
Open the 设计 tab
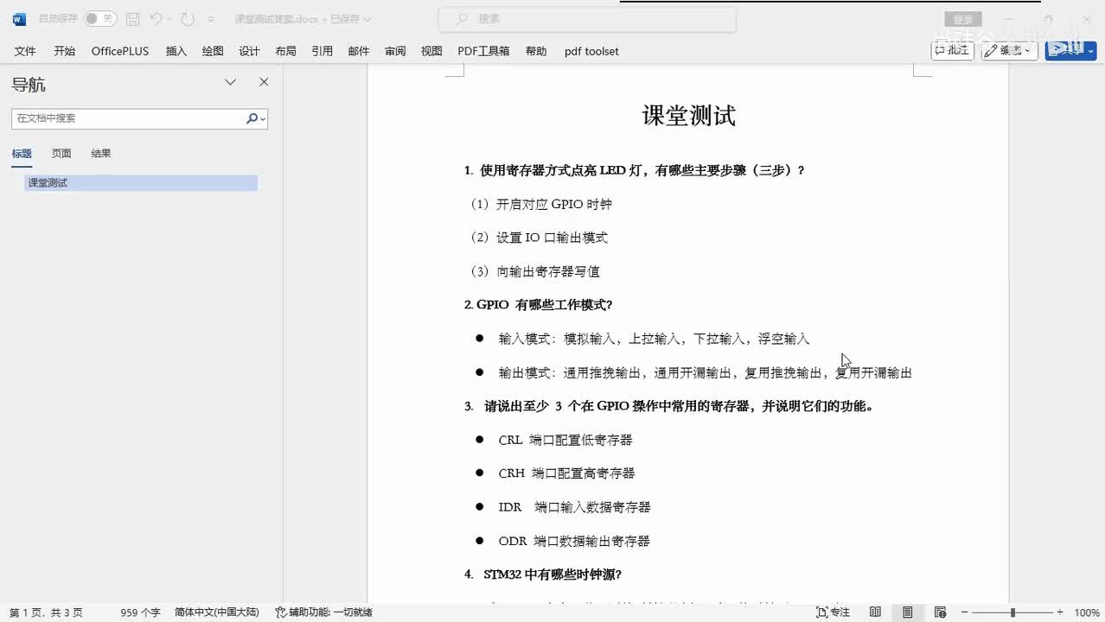pos(249,51)
